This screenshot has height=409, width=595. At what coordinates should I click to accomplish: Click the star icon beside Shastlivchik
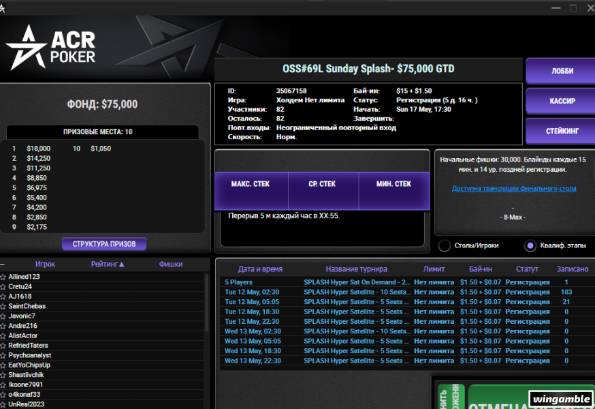[3, 375]
